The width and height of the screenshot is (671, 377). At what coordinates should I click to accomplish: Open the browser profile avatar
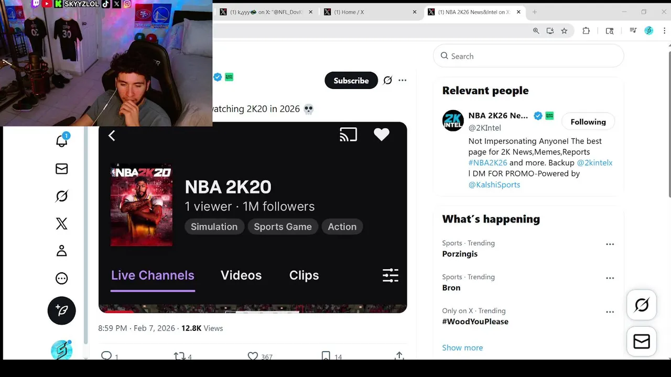(649, 31)
